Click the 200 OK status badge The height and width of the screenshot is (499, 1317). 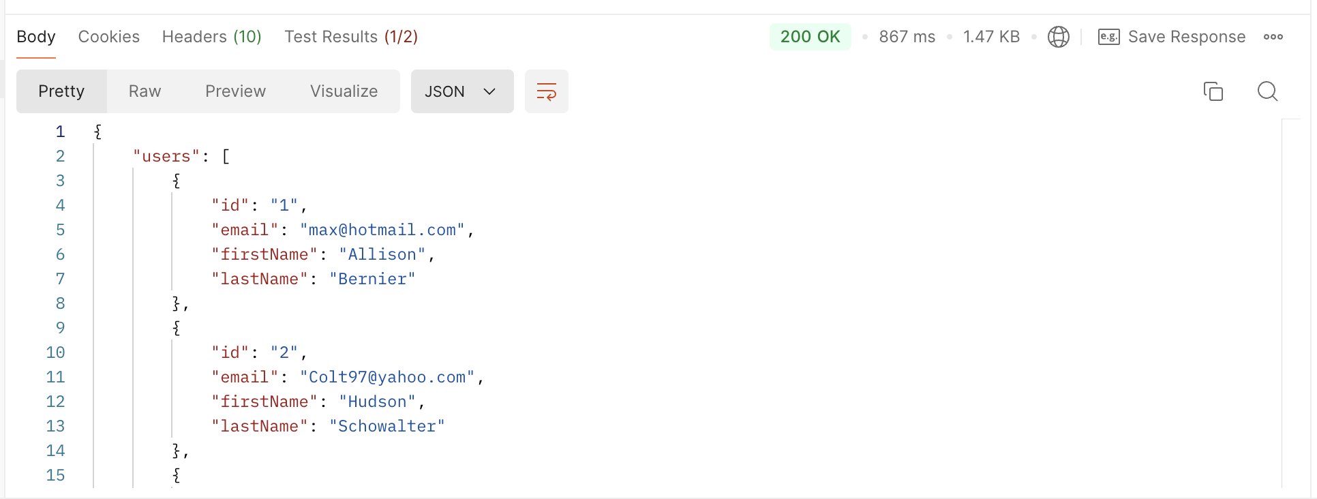coord(810,37)
